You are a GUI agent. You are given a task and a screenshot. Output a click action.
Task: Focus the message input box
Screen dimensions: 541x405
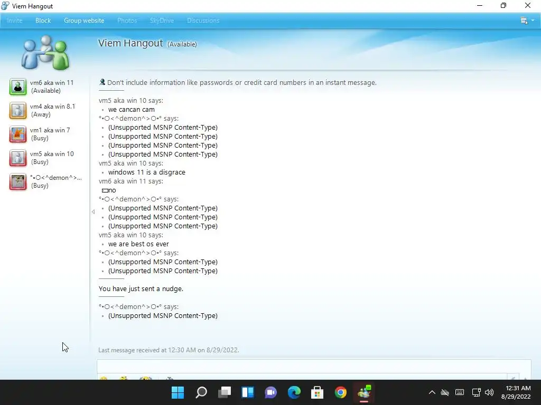pyautogui.click(x=314, y=367)
